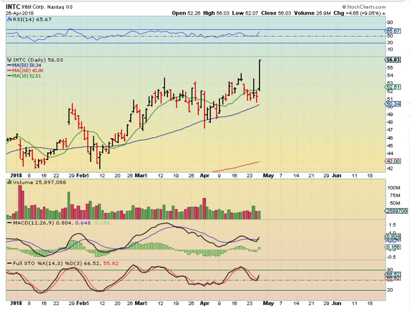Click the INTC Daily price bar icon
The image size is (410, 309).
pyautogui.click(x=9, y=60)
